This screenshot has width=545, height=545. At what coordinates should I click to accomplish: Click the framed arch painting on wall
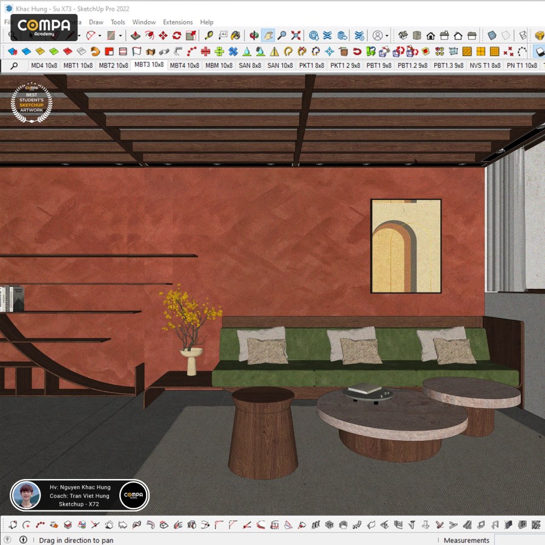(406, 246)
